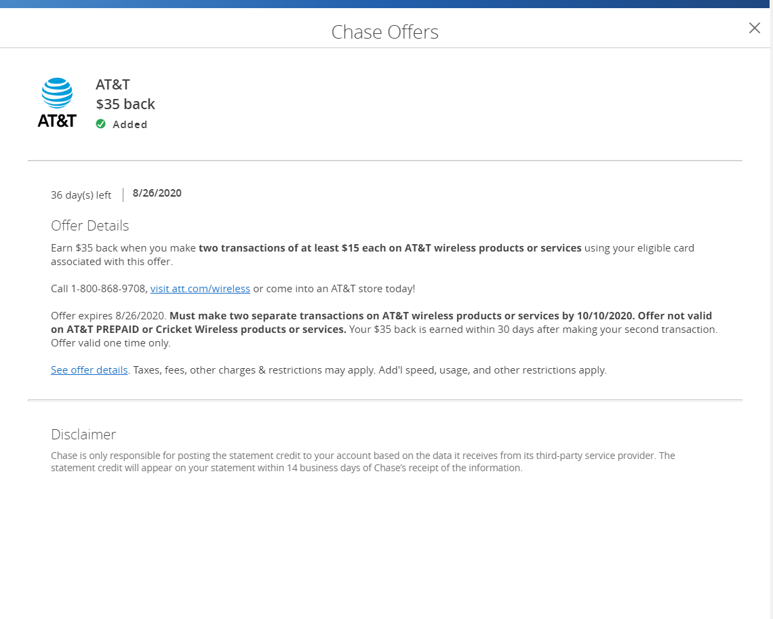
Task: Click the Disclaimer heading
Action: (83, 434)
